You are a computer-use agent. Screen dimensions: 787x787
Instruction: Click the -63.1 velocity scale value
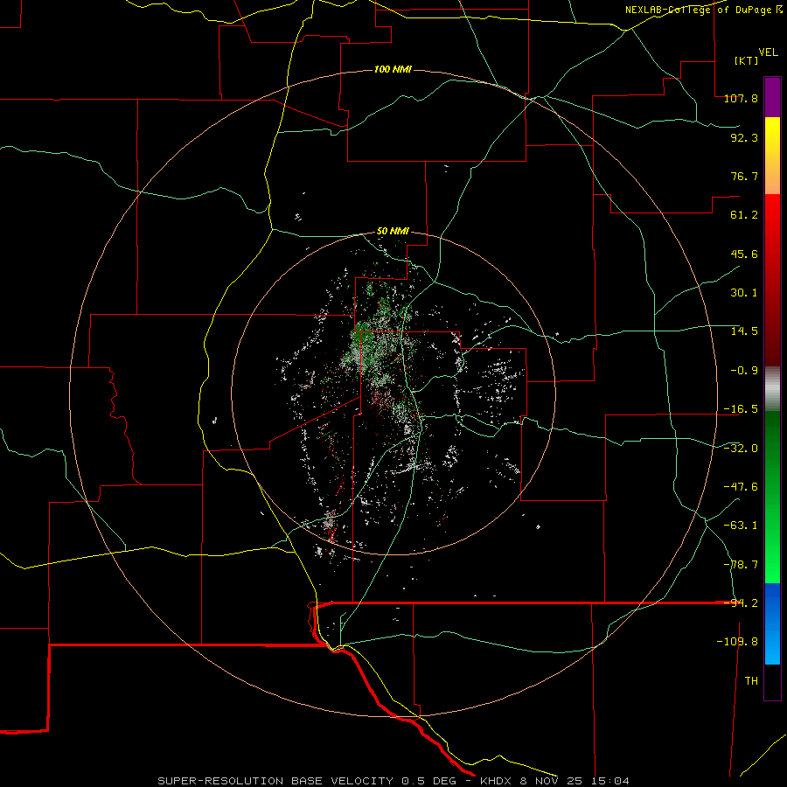pos(741,526)
